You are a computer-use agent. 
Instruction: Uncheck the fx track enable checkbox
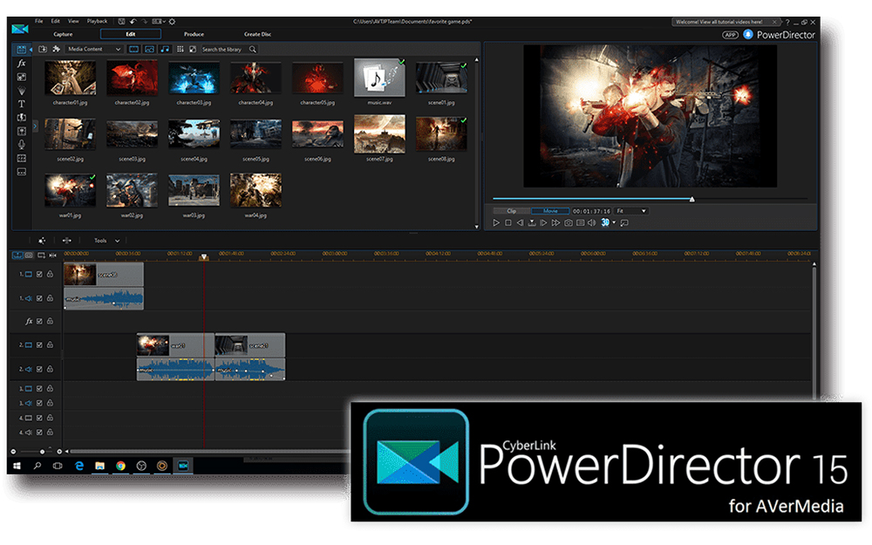[39, 321]
